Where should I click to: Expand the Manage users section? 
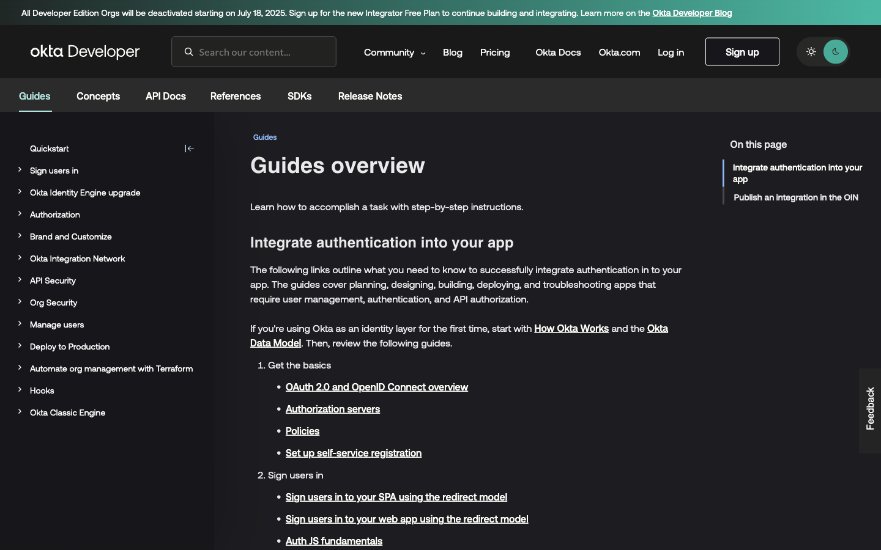20,324
